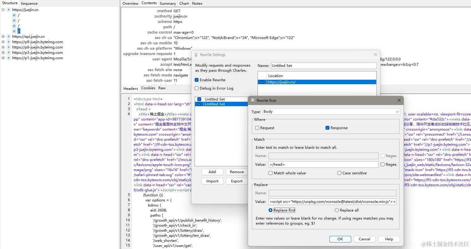The width and height of the screenshot is (471, 249).
Task: Open the Notes tab
Action: [x=197, y=4]
